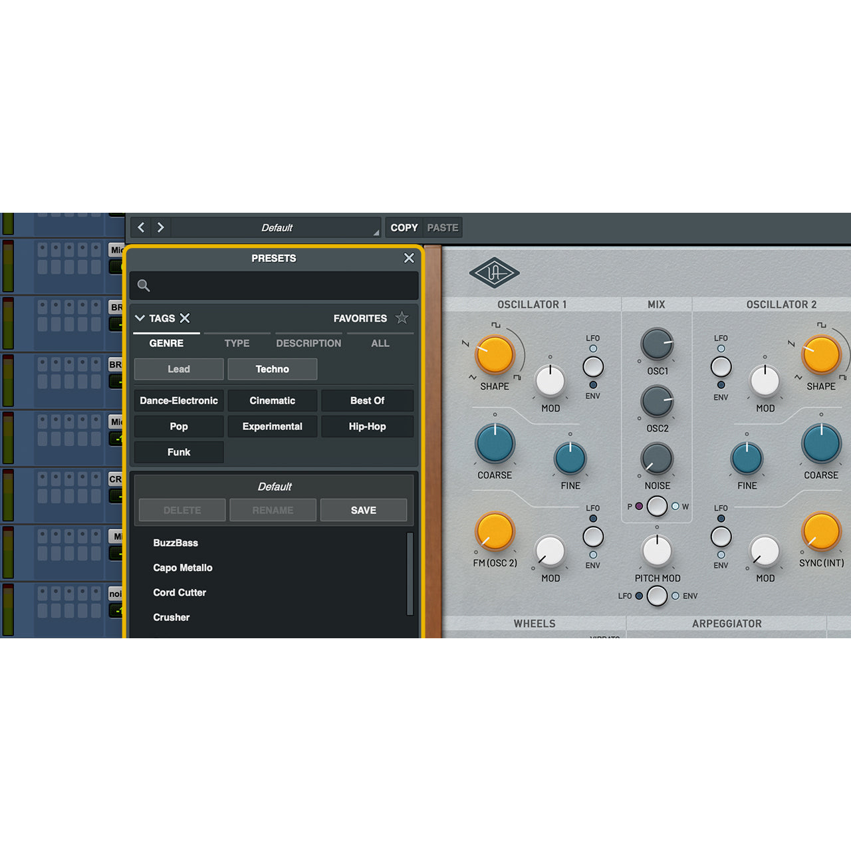The height and width of the screenshot is (851, 851).
Task: Go to next preset using right arrow
Action: click(160, 227)
